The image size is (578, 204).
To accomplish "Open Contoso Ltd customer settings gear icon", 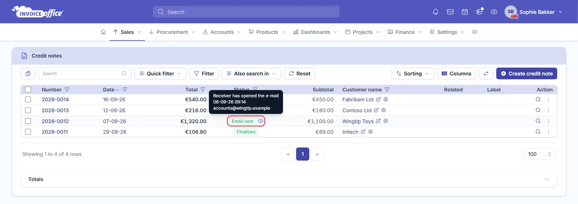I will (384, 110).
